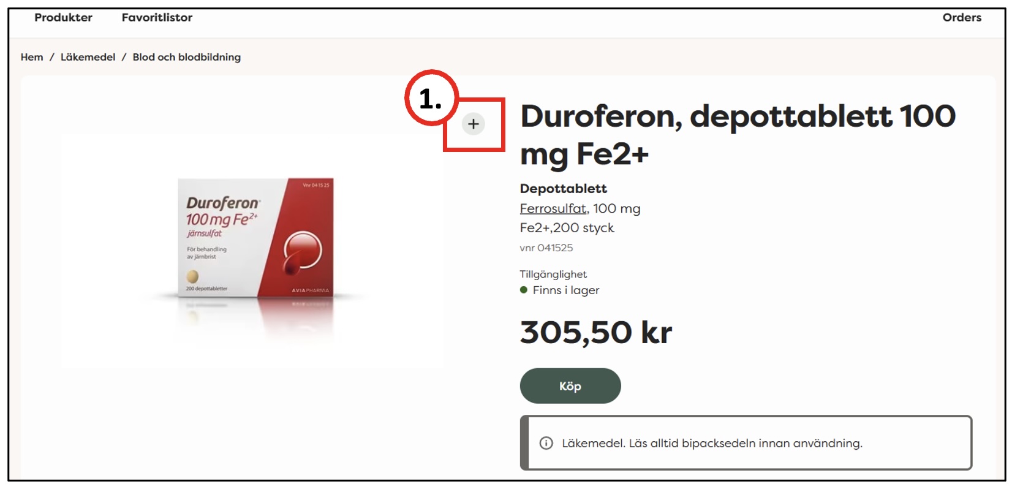Viewport: 1012px width, 489px height.
Task: Click the green stock availability dot
Action: 524,290
